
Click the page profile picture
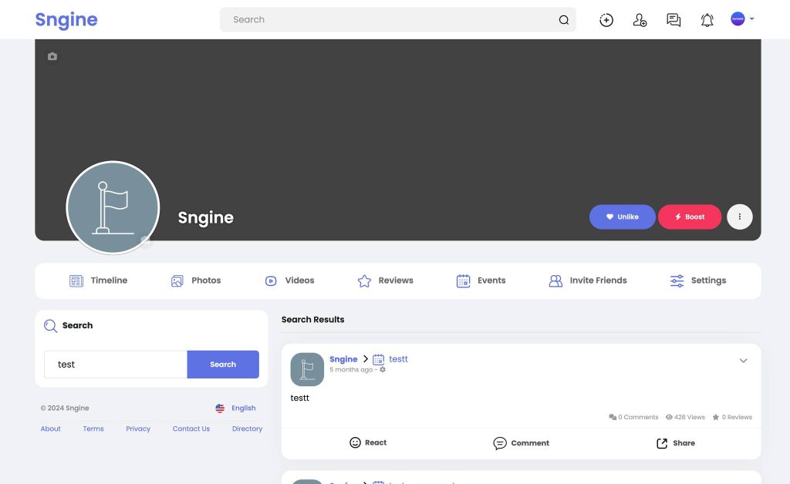[113, 207]
